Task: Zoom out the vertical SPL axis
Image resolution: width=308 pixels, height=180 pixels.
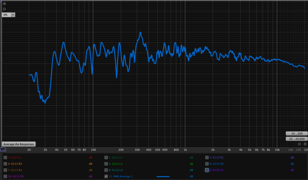Action: coord(4,8)
